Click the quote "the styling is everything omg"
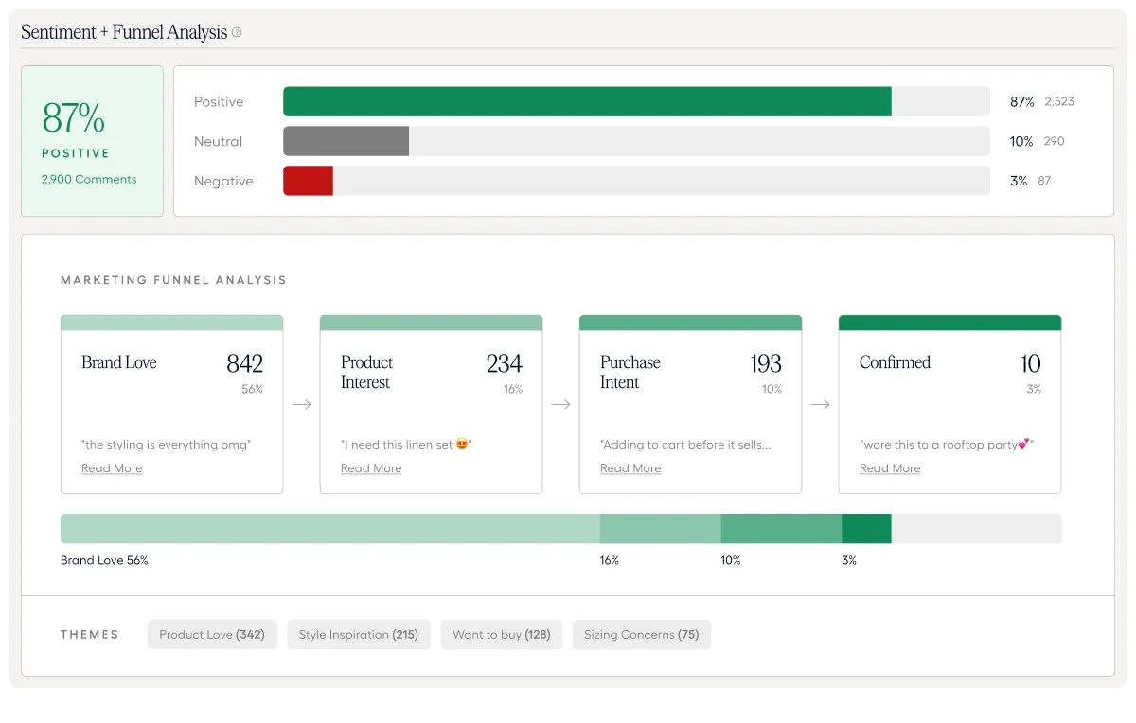1136x723 pixels. pos(167,445)
